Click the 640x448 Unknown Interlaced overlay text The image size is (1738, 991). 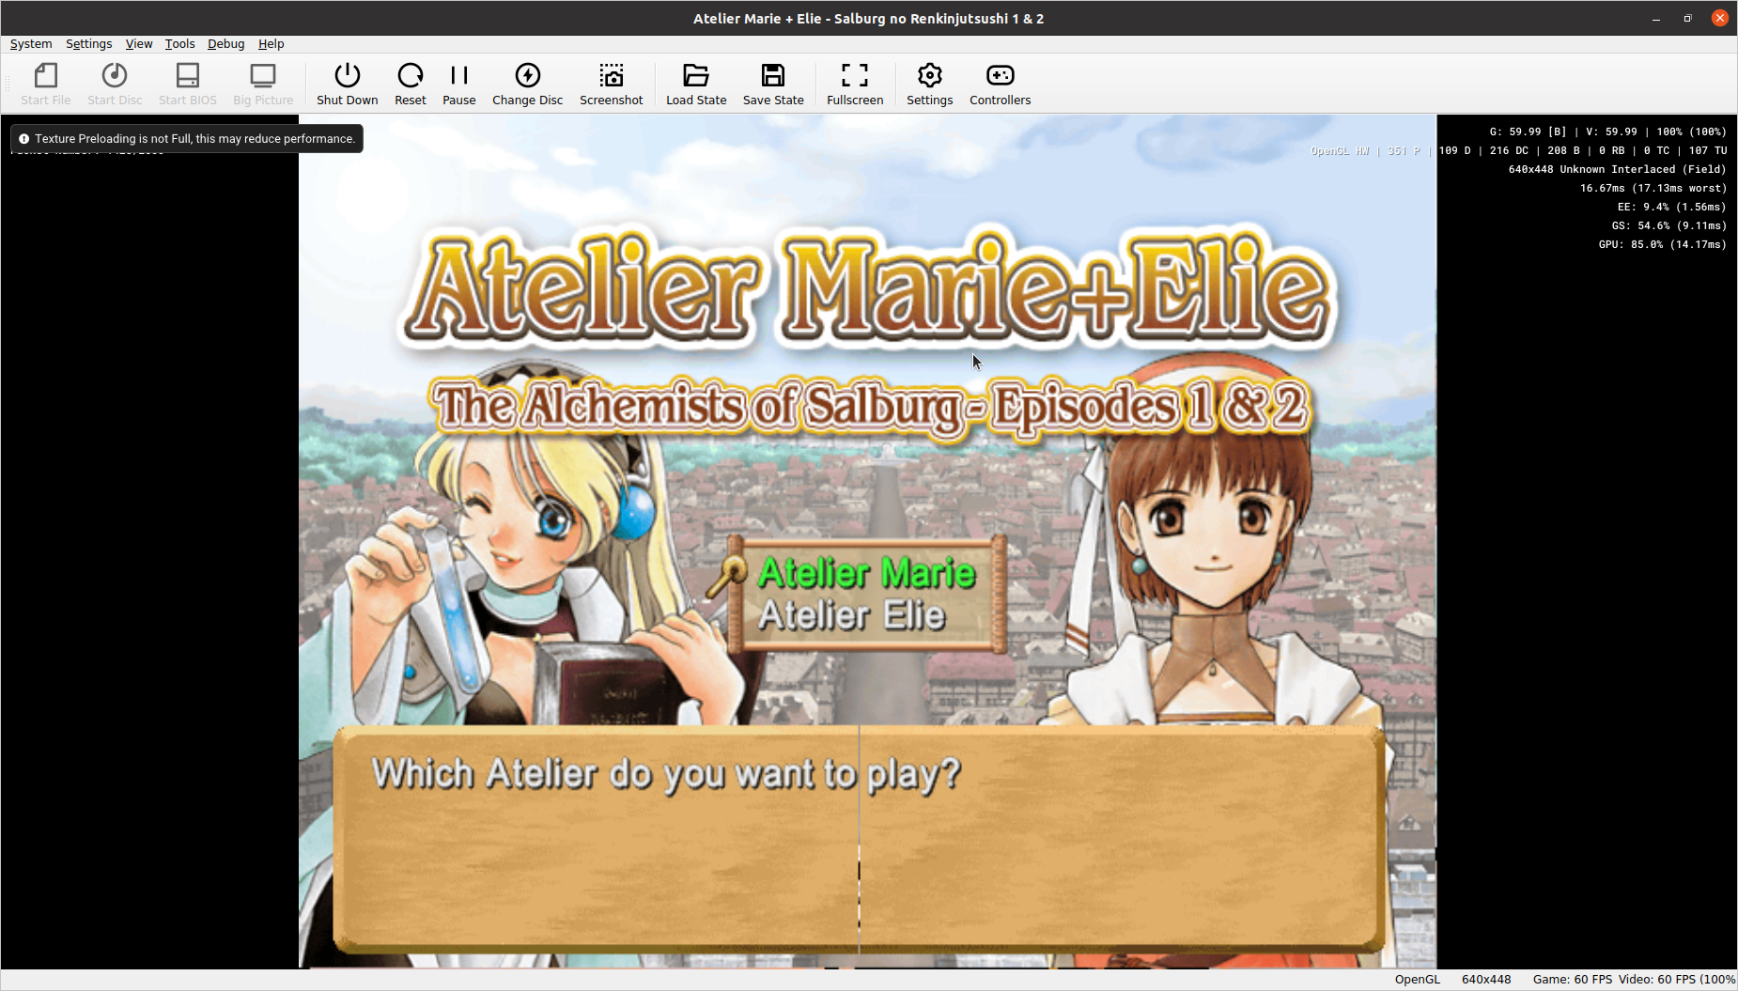tap(1617, 169)
